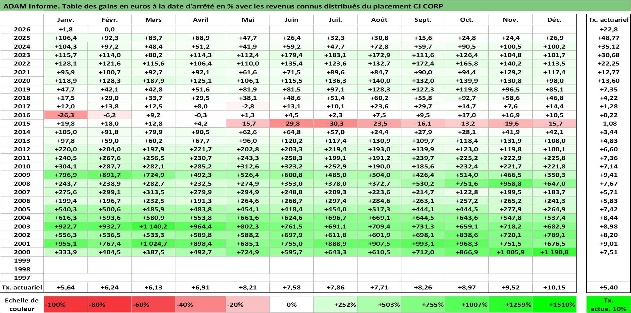Click cell -6,2 in the 2016 row
Screen dimensions: 631x313
point(110,115)
